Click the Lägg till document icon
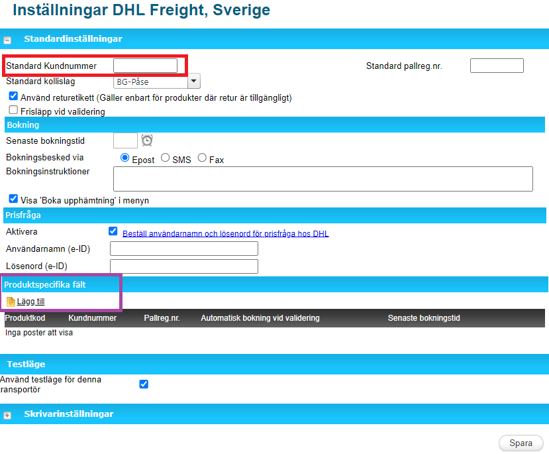Screen dimensions: 549x454 click(x=11, y=302)
